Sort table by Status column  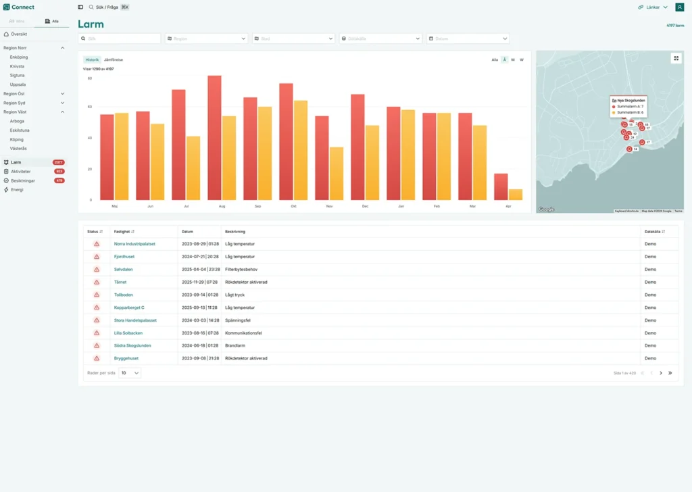(93, 231)
